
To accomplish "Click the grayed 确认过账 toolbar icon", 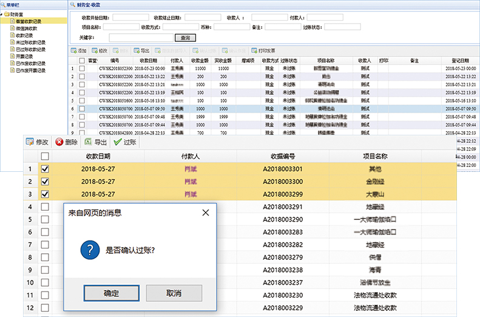I will point(195,50).
